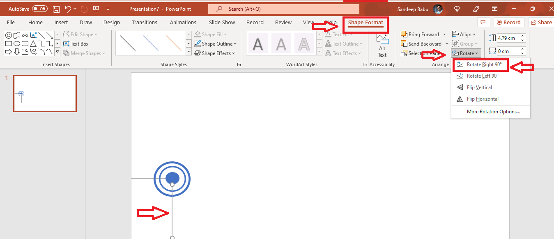Screen dimensions: 554x239
Task: Select the orange line shape style
Action: [x=174, y=43]
